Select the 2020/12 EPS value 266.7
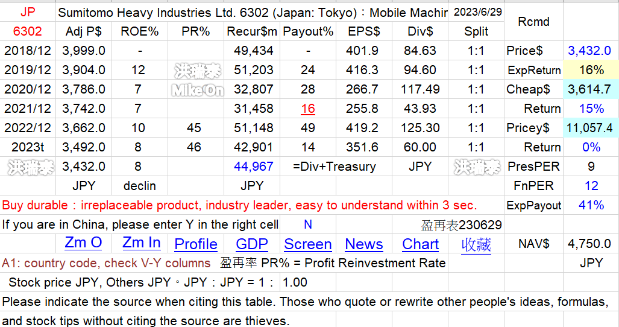This screenshot has height=327, width=619. (364, 89)
